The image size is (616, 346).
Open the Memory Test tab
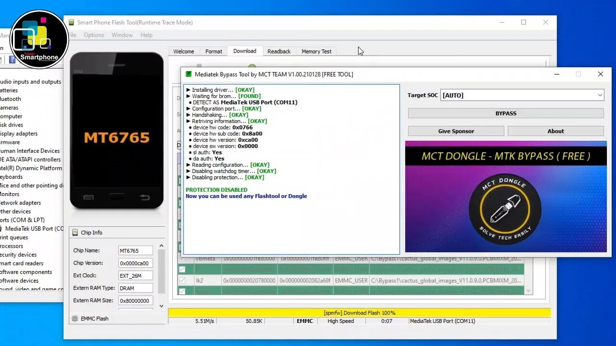click(x=316, y=51)
